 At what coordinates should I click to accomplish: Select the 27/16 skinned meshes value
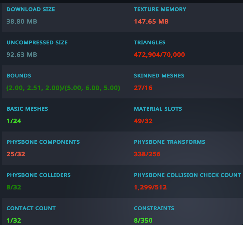coord(143,88)
